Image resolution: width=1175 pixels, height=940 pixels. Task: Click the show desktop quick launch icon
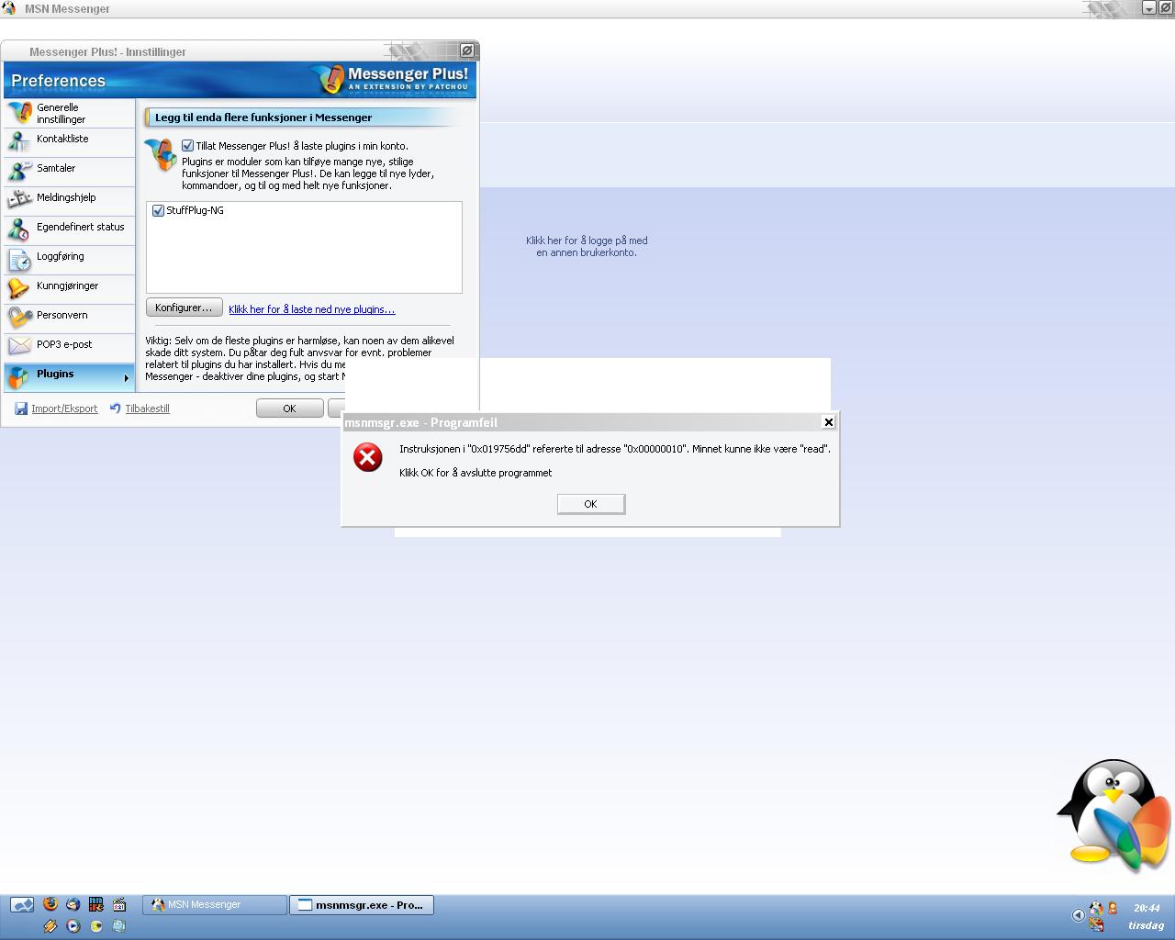(118, 926)
